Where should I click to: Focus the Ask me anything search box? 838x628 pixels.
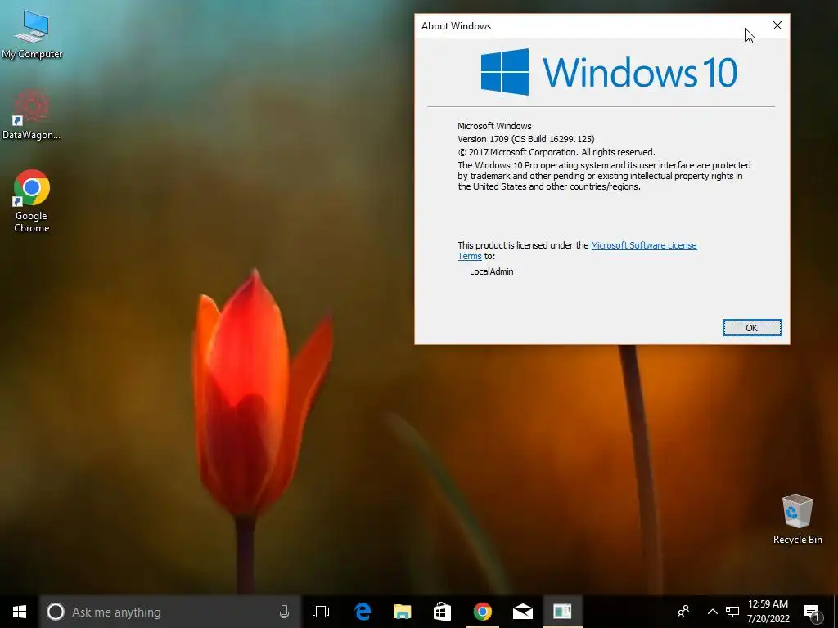pyautogui.click(x=170, y=612)
